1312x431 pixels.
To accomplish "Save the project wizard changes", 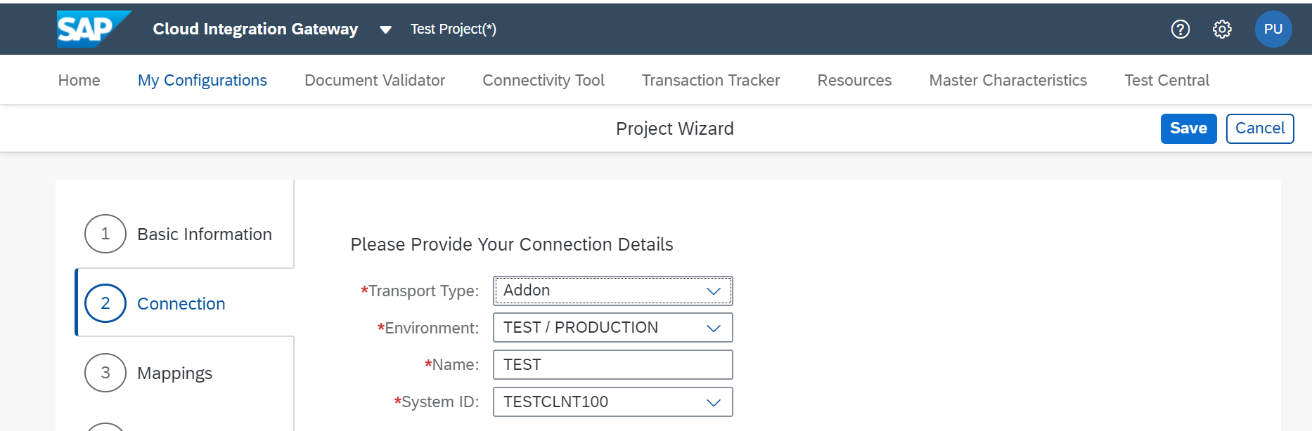I will pos(1188,128).
